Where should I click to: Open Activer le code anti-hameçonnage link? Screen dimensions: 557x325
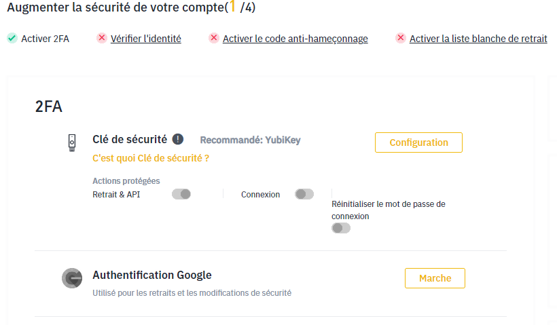pos(295,38)
